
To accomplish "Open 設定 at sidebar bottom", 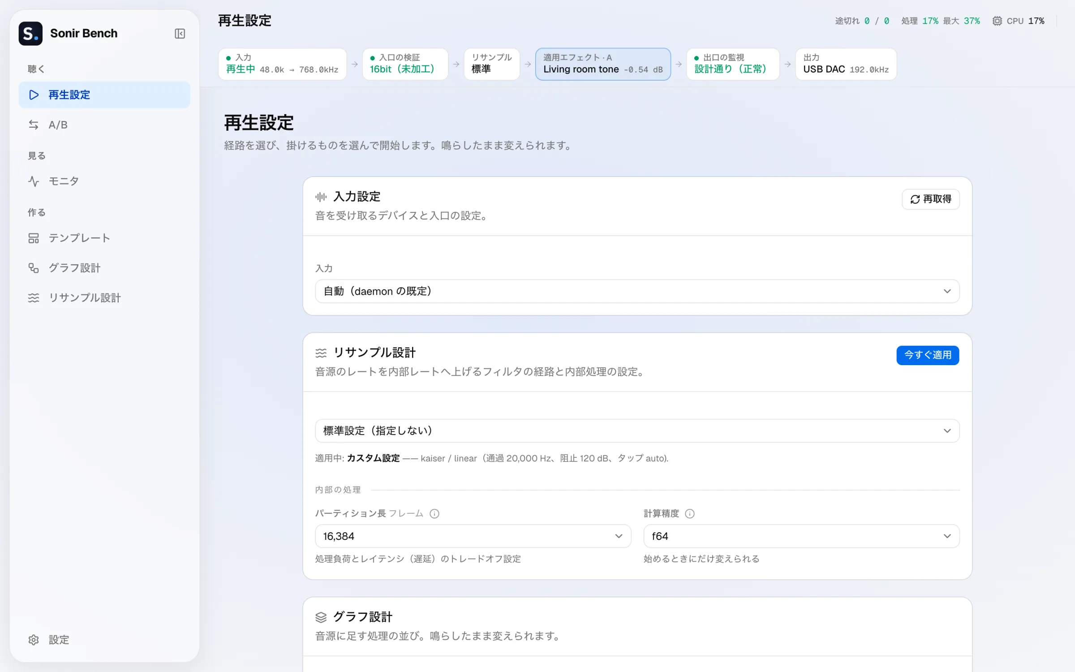I will click(x=104, y=639).
